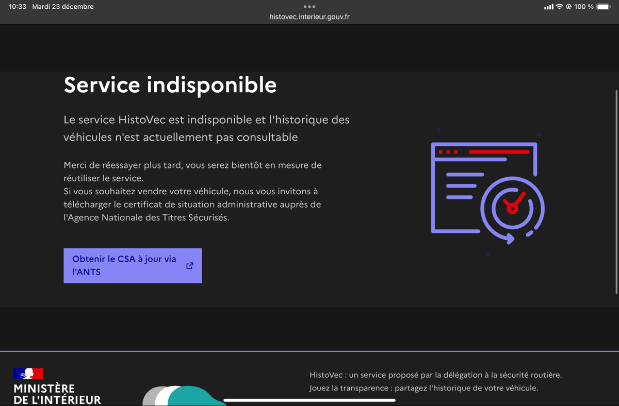The height and width of the screenshot is (406, 619).
Task: Tap the orientation lock status icon
Action: coord(569,7)
